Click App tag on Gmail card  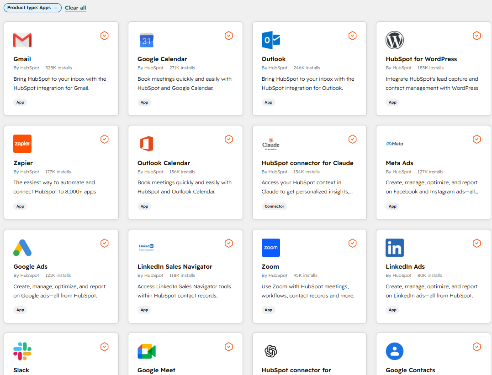pyautogui.click(x=20, y=103)
